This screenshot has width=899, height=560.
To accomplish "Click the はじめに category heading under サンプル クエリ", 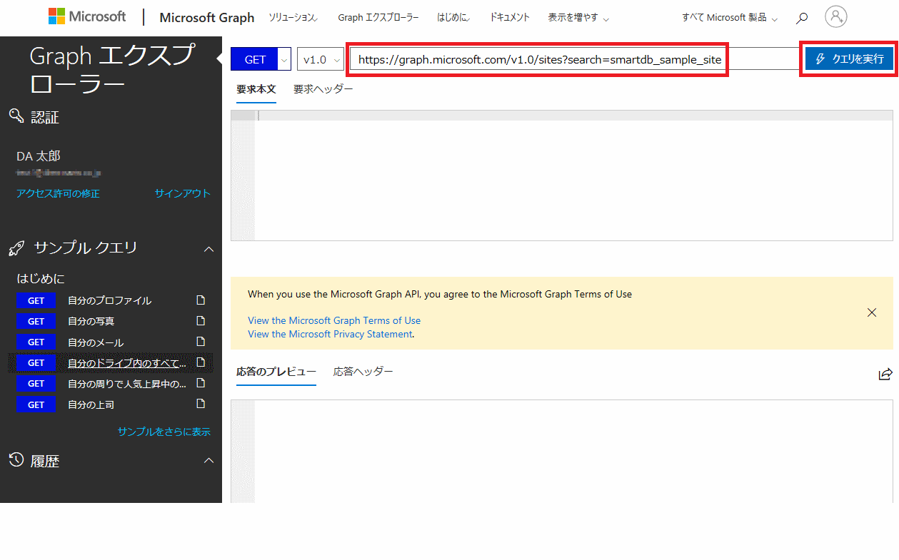I will 41,278.
